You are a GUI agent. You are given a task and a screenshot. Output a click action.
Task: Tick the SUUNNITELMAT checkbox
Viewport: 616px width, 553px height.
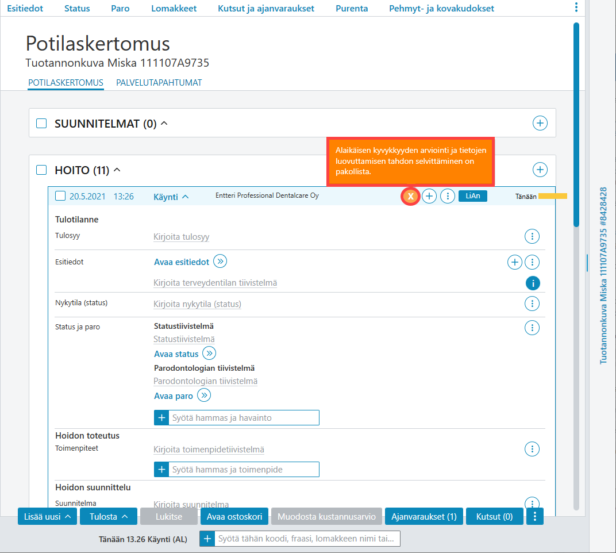tap(41, 124)
